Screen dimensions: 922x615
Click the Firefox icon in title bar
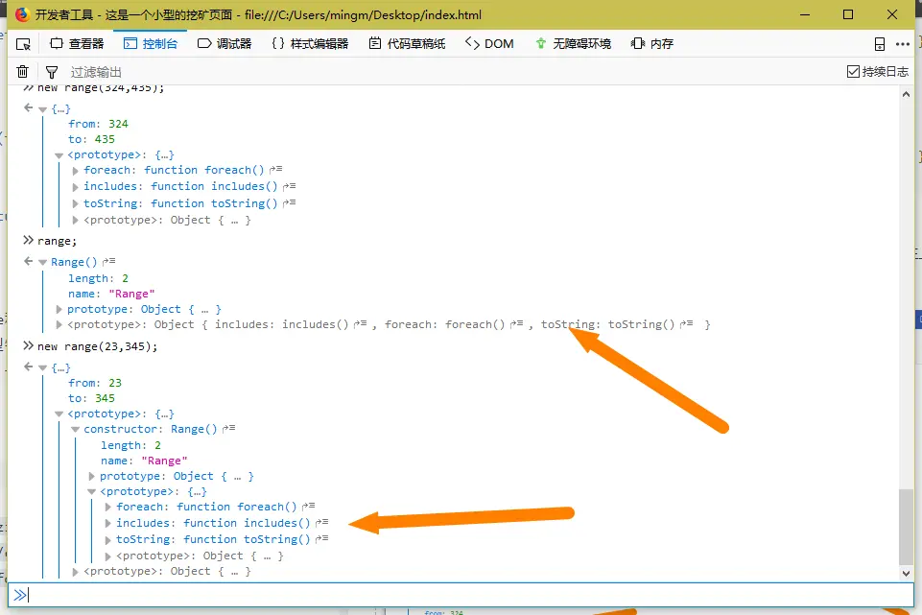22,14
